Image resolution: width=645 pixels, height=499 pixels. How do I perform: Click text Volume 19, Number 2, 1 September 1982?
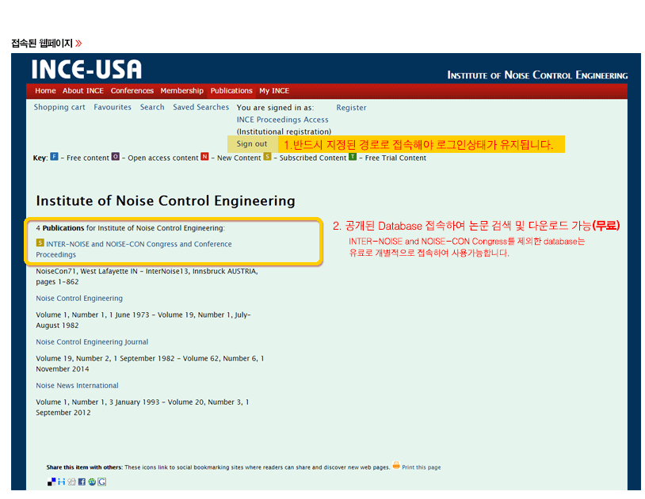tap(105, 359)
